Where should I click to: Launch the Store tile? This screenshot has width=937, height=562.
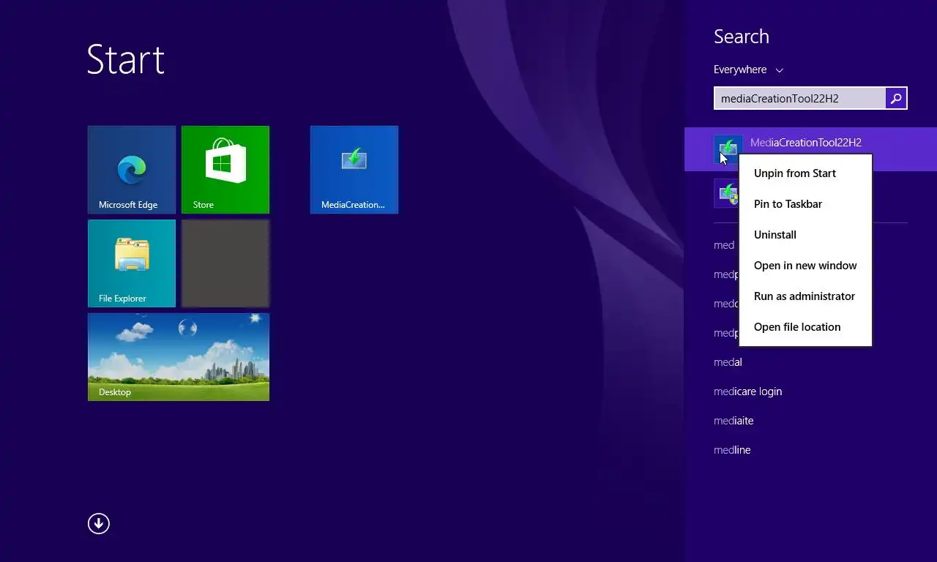point(225,170)
